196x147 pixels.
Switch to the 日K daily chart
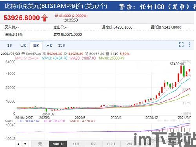(x=23, y=45)
